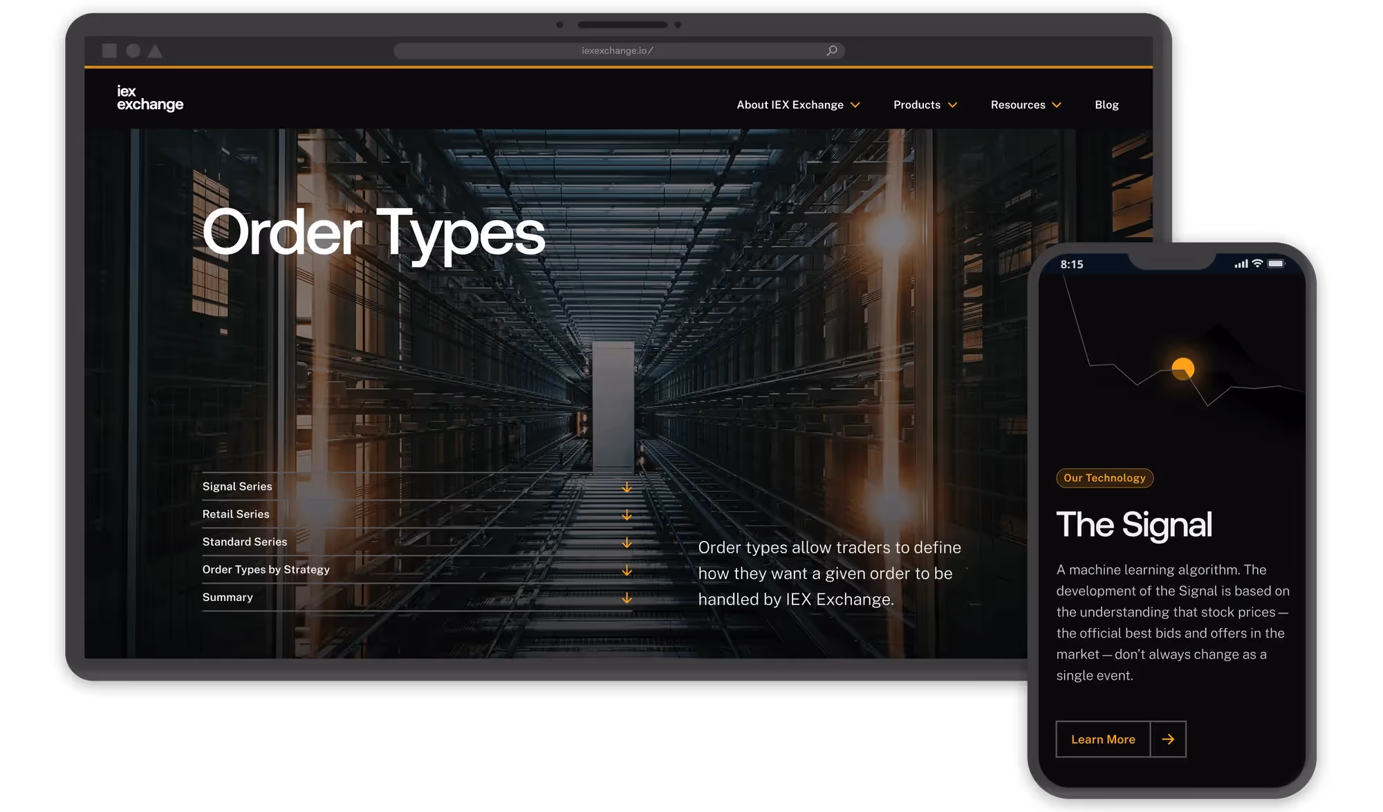
Task: Expand the Resources dropdown chevron
Action: coord(1056,105)
